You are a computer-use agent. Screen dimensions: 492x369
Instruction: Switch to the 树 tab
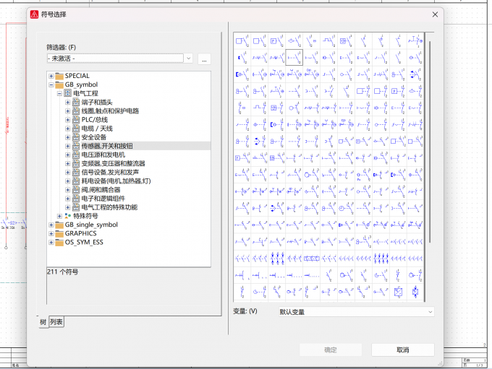[43, 321]
